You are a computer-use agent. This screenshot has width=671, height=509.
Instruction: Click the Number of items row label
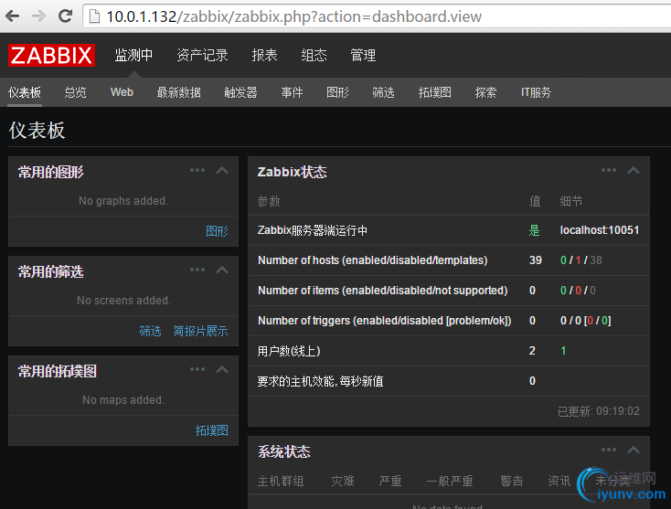click(x=382, y=291)
